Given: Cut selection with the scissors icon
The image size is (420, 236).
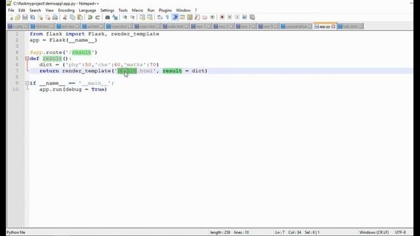Looking at the screenshot, I should click(x=65, y=18).
